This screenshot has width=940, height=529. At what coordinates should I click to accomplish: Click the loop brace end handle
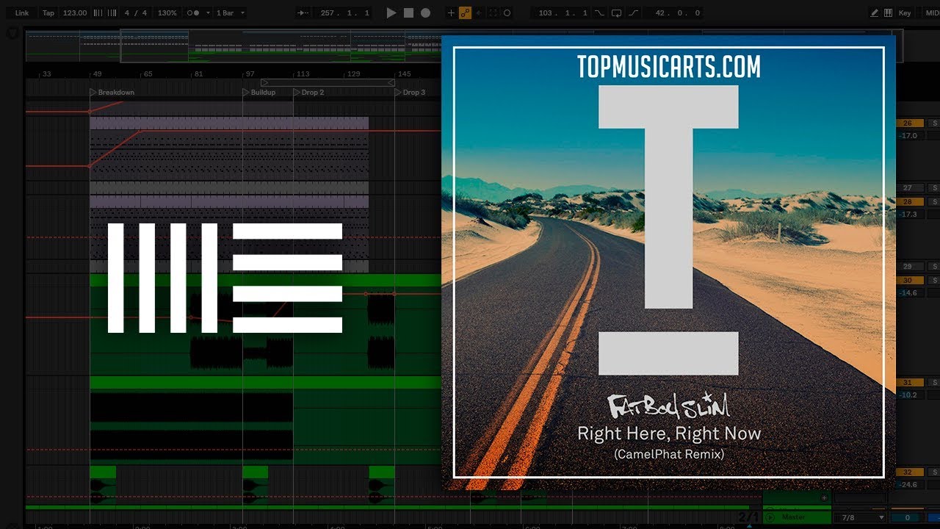pos(391,83)
